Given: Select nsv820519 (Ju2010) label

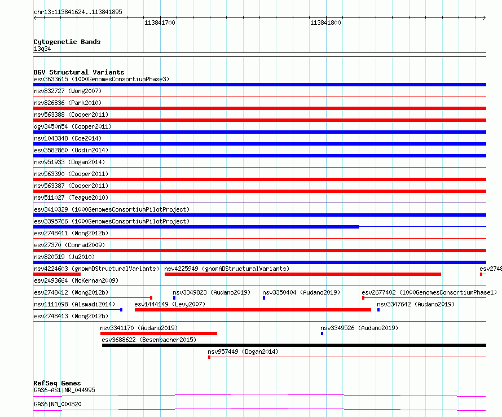Looking at the screenshot, I should coord(64,257).
